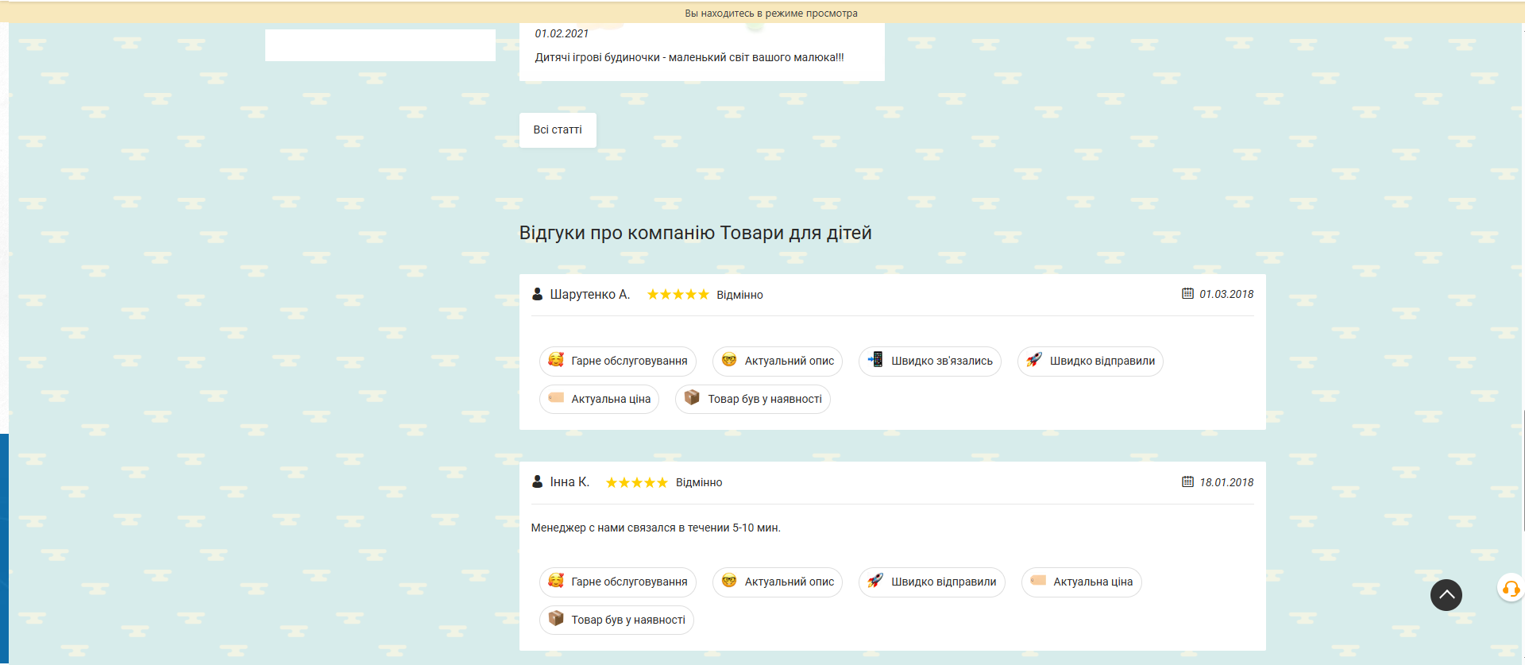Click the user icon beside Шарутенко А.
The width and height of the screenshot is (1525, 665).
point(537,294)
